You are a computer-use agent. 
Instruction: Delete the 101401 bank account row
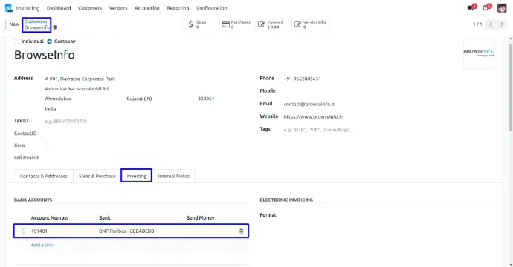(241, 231)
